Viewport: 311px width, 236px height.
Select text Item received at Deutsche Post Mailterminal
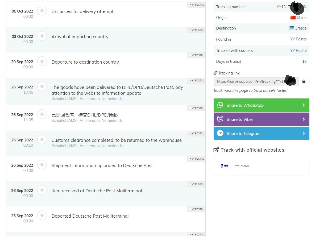click(97, 191)
